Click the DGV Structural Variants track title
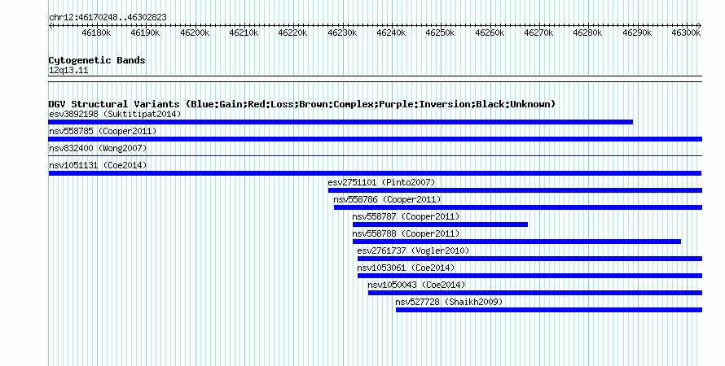725x366 pixels. 302,104
